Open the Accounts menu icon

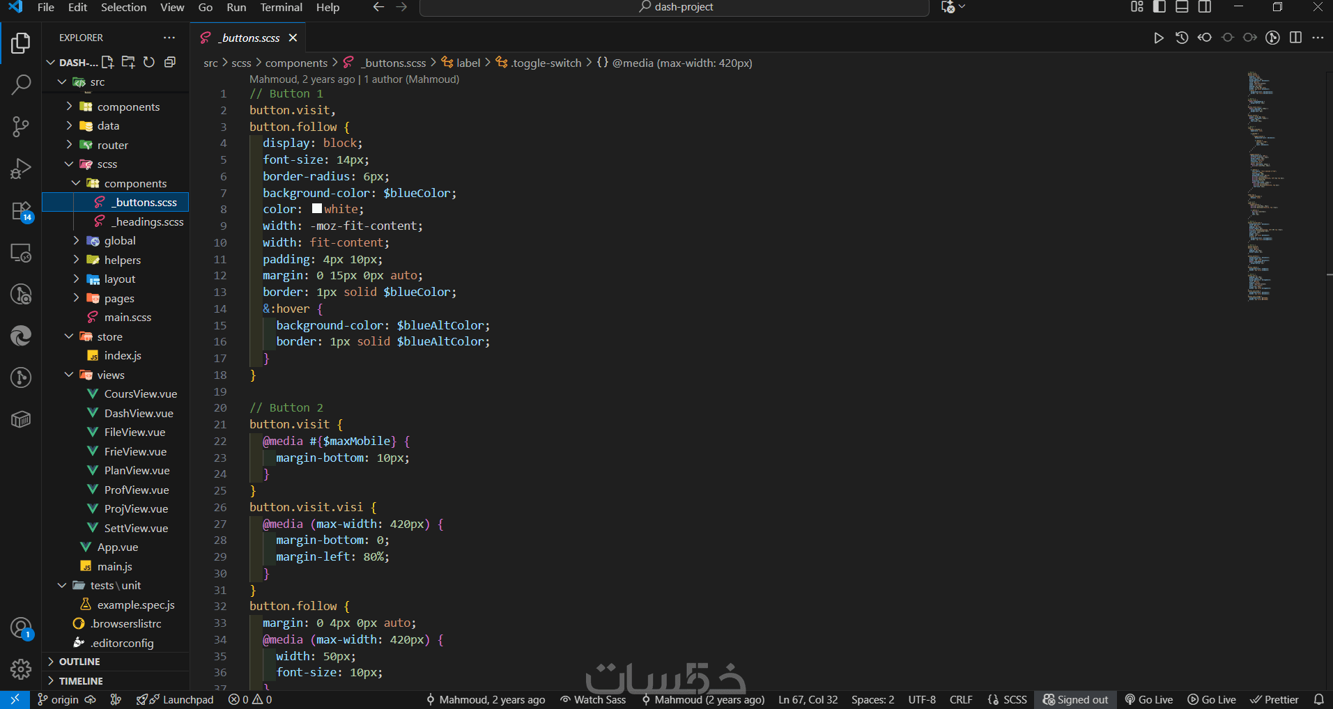[x=21, y=628]
